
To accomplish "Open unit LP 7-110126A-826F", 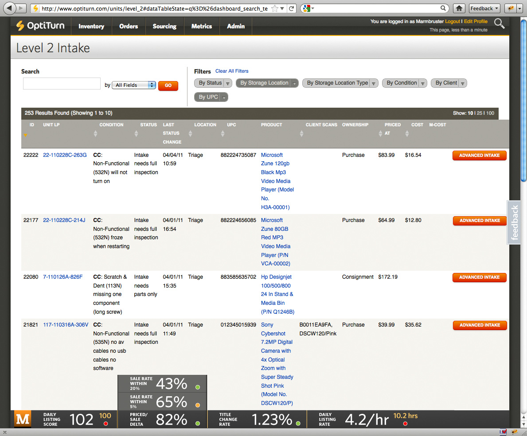I will [x=63, y=277].
